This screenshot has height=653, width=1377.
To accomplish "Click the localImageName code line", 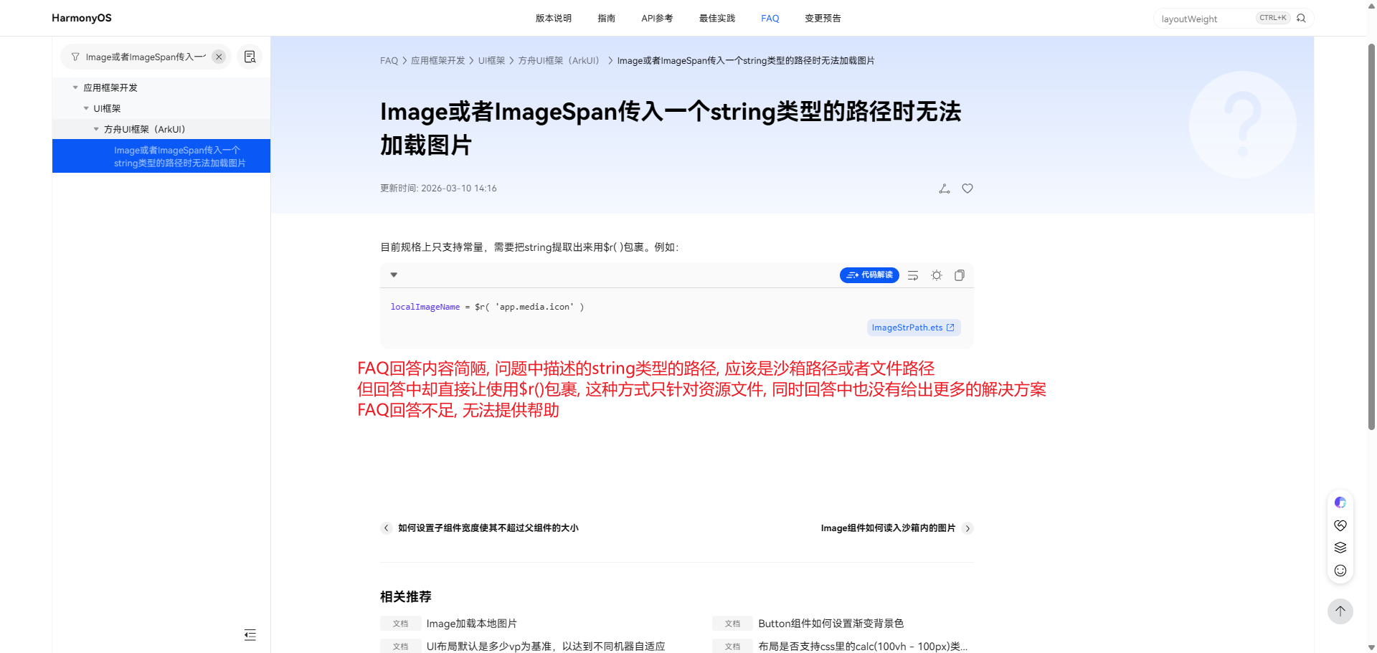I will pyautogui.click(x=487, y=307).
